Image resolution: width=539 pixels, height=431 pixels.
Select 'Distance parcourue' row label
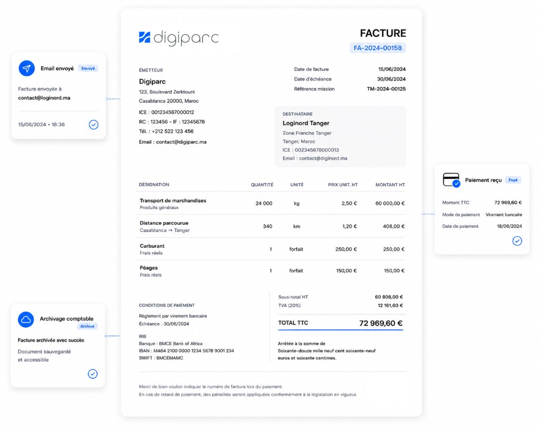tap(164, 223)
